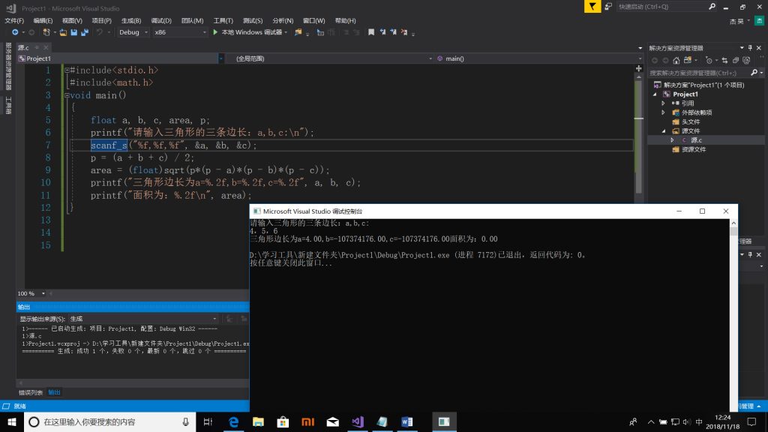Click the Navigate Backward toolbar arrow
Viewport: 768px width, 432px height.
15,32
